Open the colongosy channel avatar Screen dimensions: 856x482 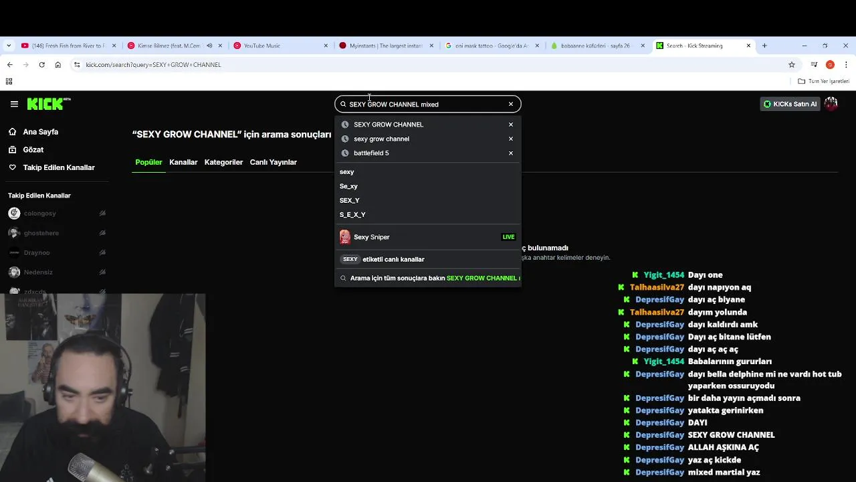coord(14,214)
